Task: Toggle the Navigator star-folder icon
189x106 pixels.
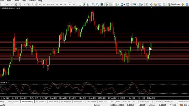Action: 156,4
